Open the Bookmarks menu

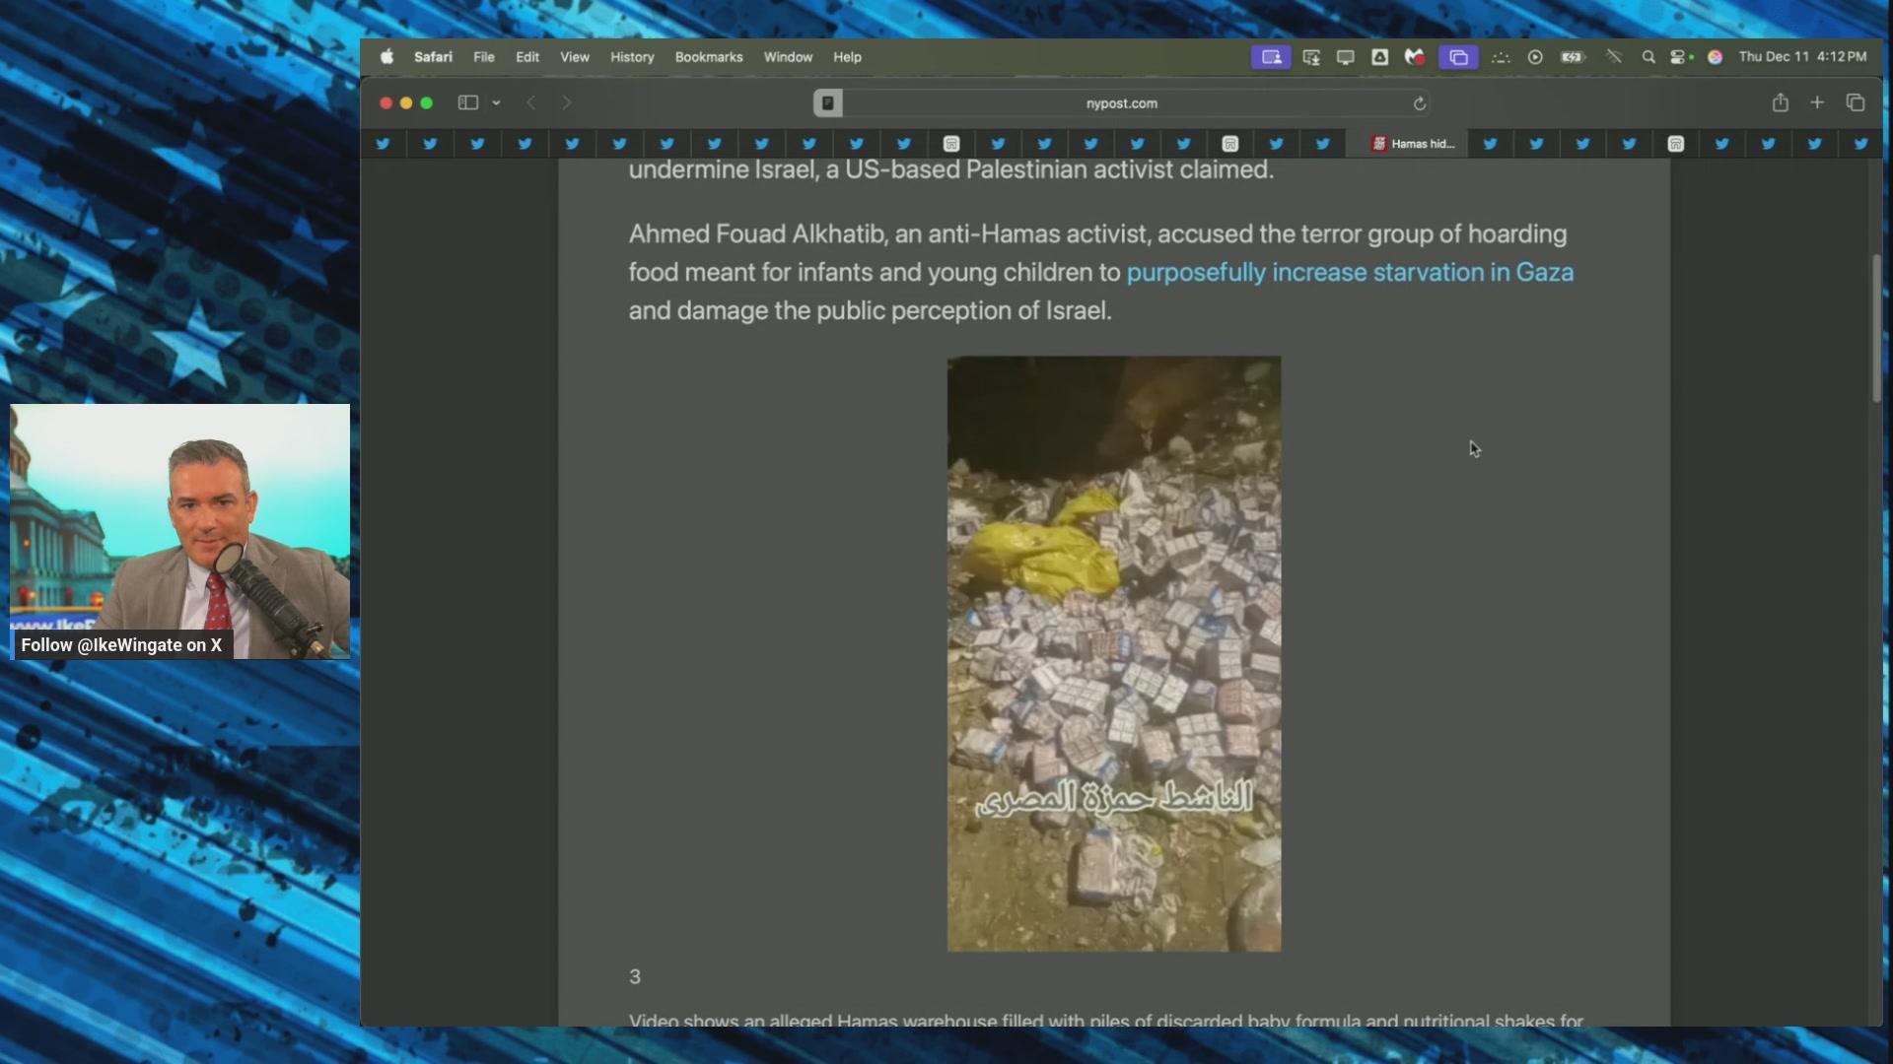point(708,57)
